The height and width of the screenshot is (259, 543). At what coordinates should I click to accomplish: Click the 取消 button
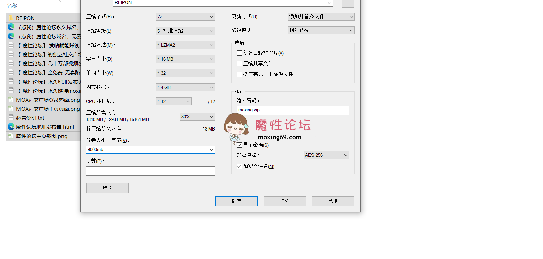click(x=285, y=201)
